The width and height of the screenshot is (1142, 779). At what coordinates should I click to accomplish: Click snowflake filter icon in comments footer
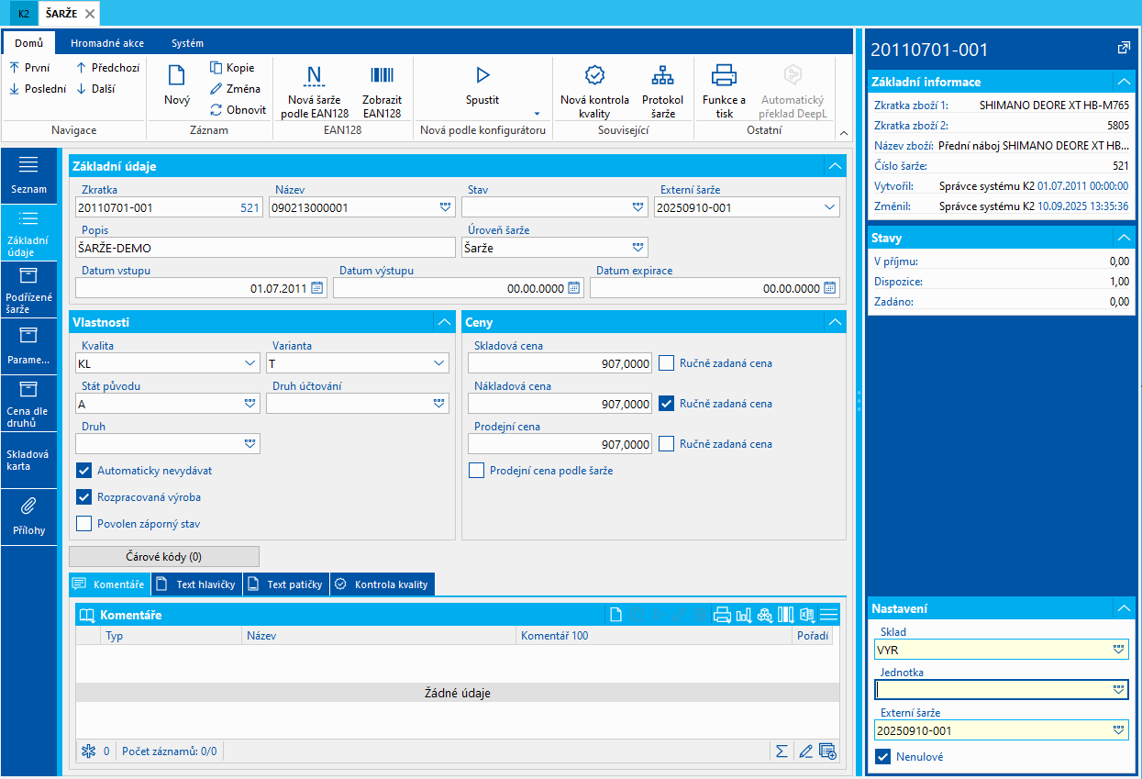[x=89, y=751]
